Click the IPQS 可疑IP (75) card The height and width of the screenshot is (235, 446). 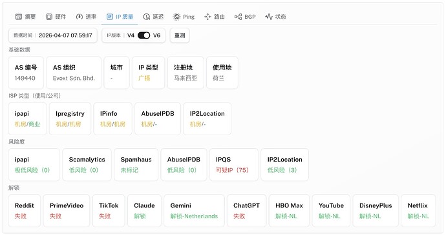234,164
